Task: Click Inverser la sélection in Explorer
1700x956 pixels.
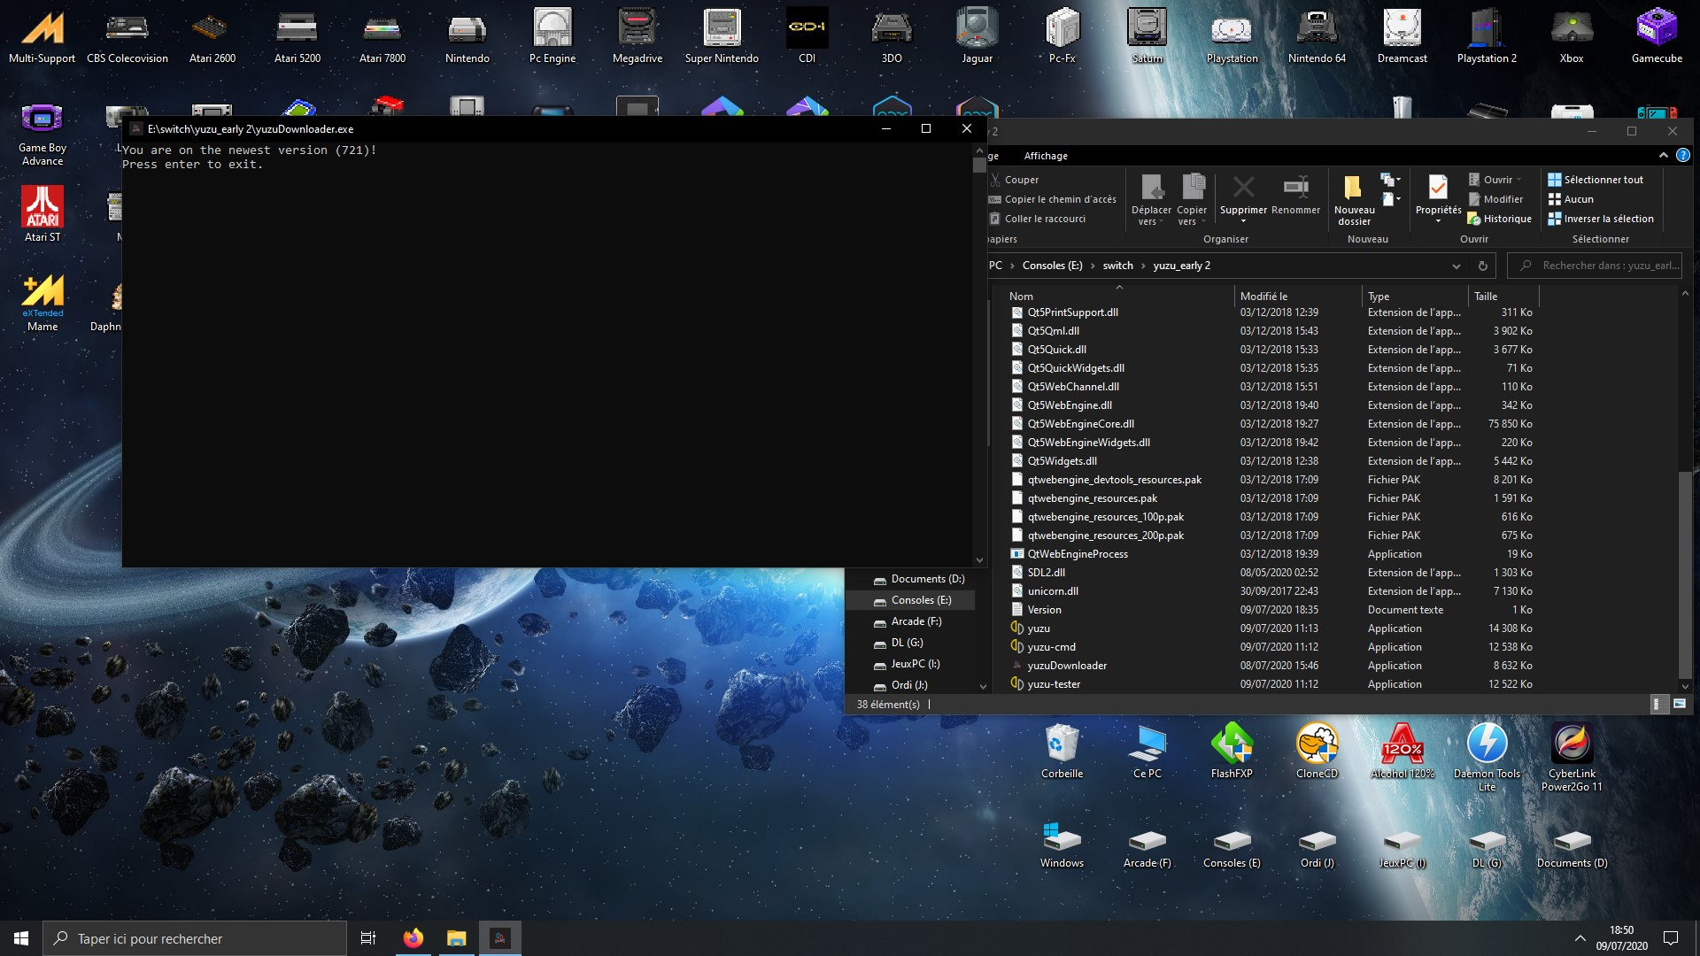Action: 1601,219
